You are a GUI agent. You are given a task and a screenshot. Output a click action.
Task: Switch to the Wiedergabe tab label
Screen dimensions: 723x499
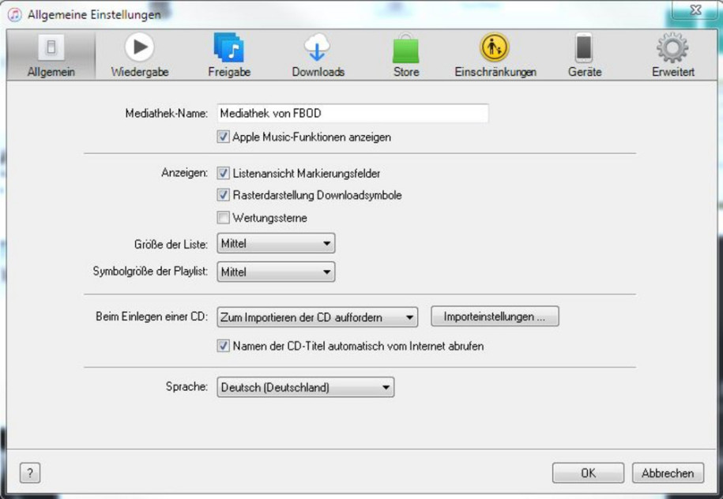tap(140, 72)
